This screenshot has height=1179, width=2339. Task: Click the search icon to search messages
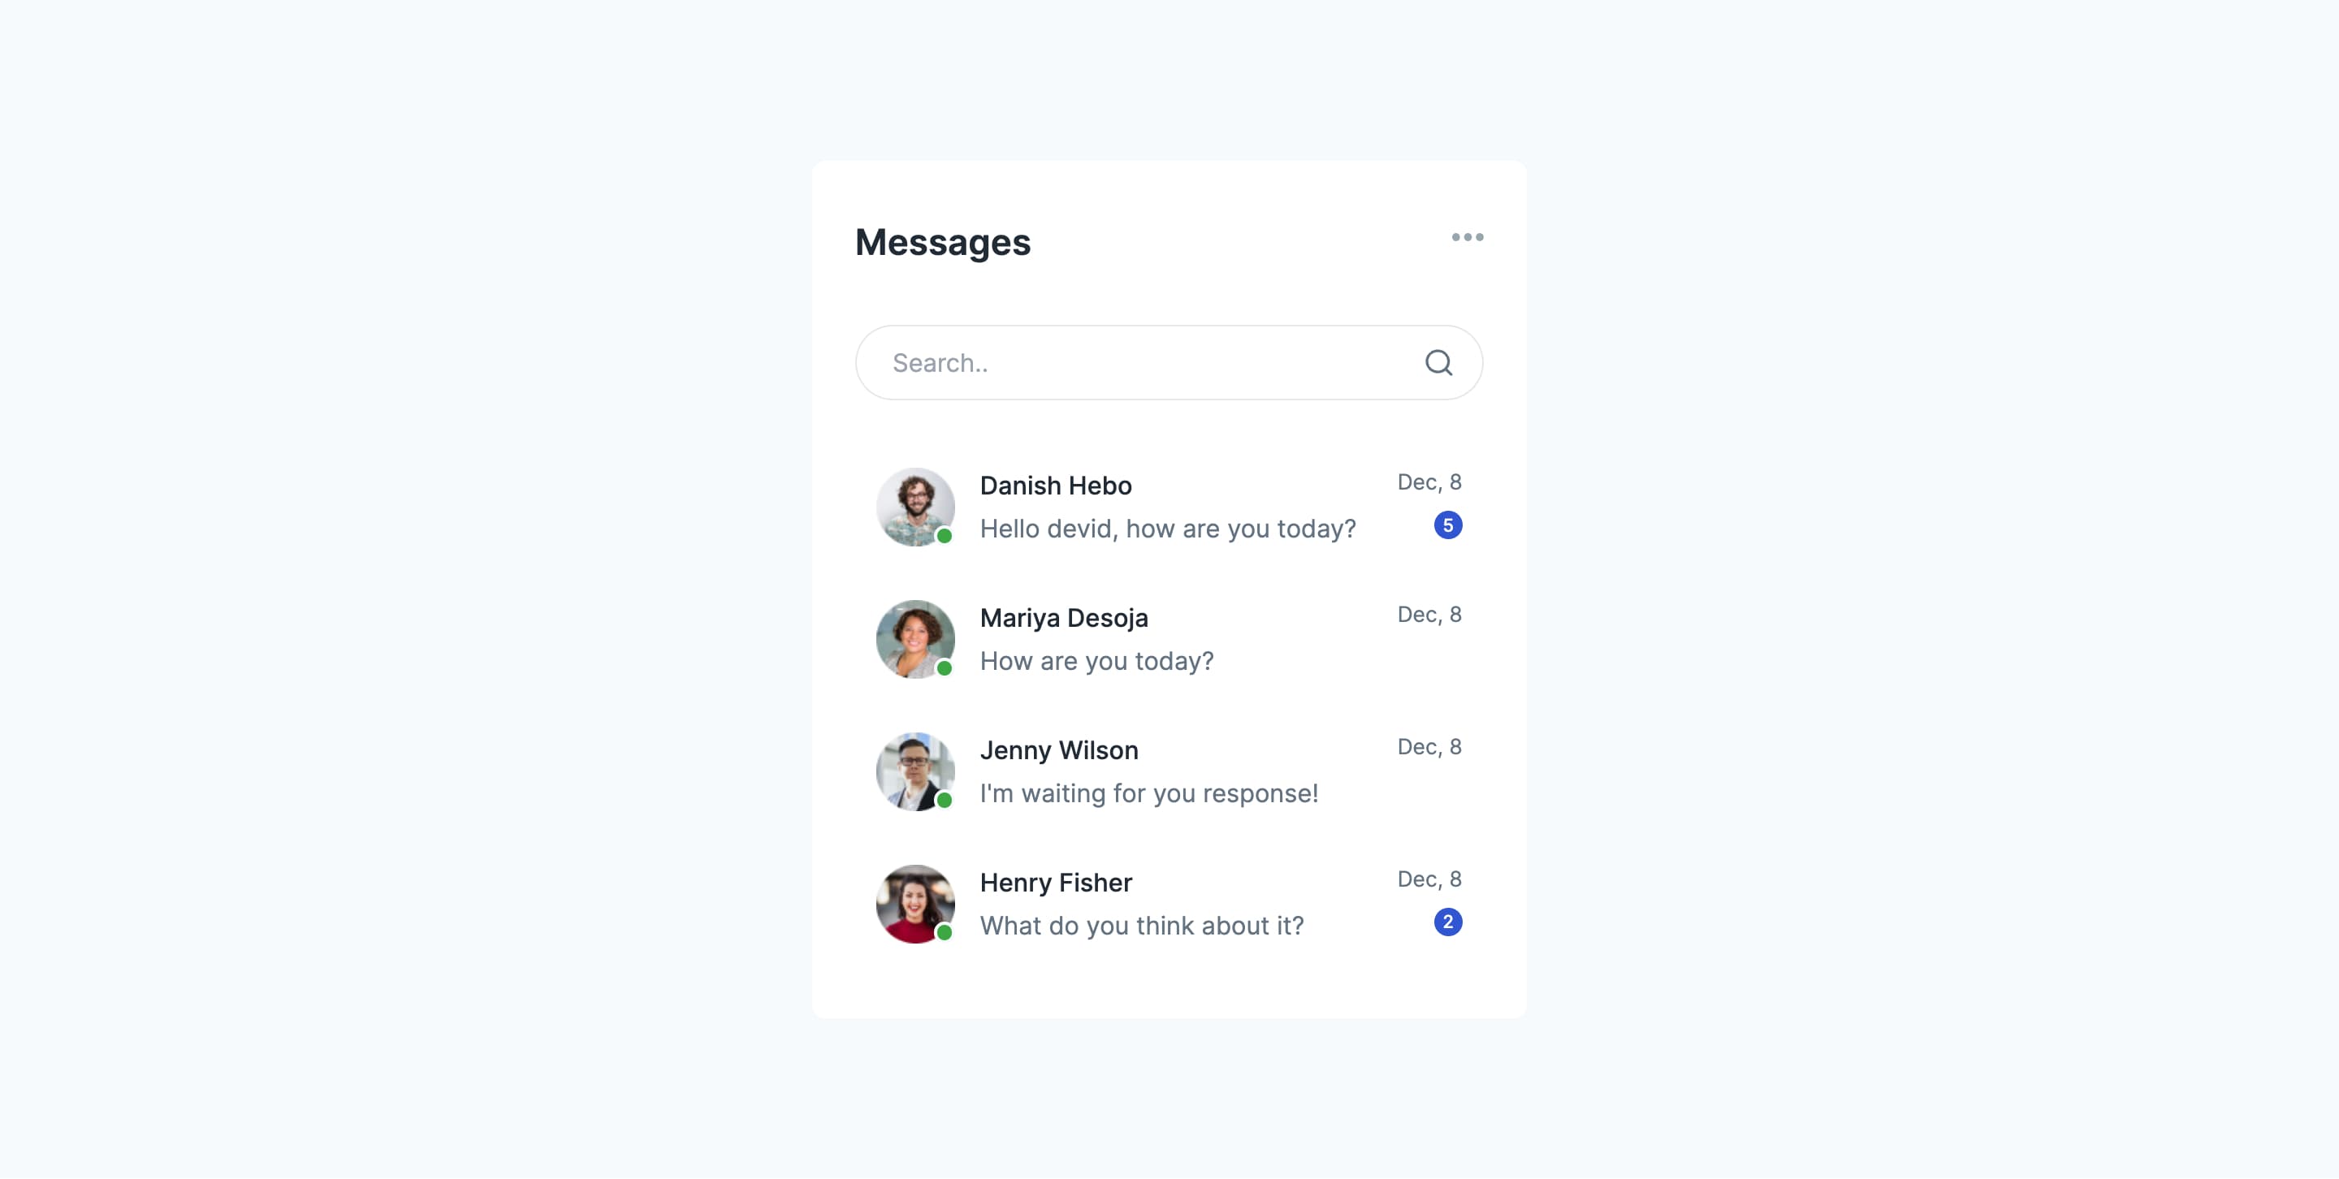(x=1438, y=361)
